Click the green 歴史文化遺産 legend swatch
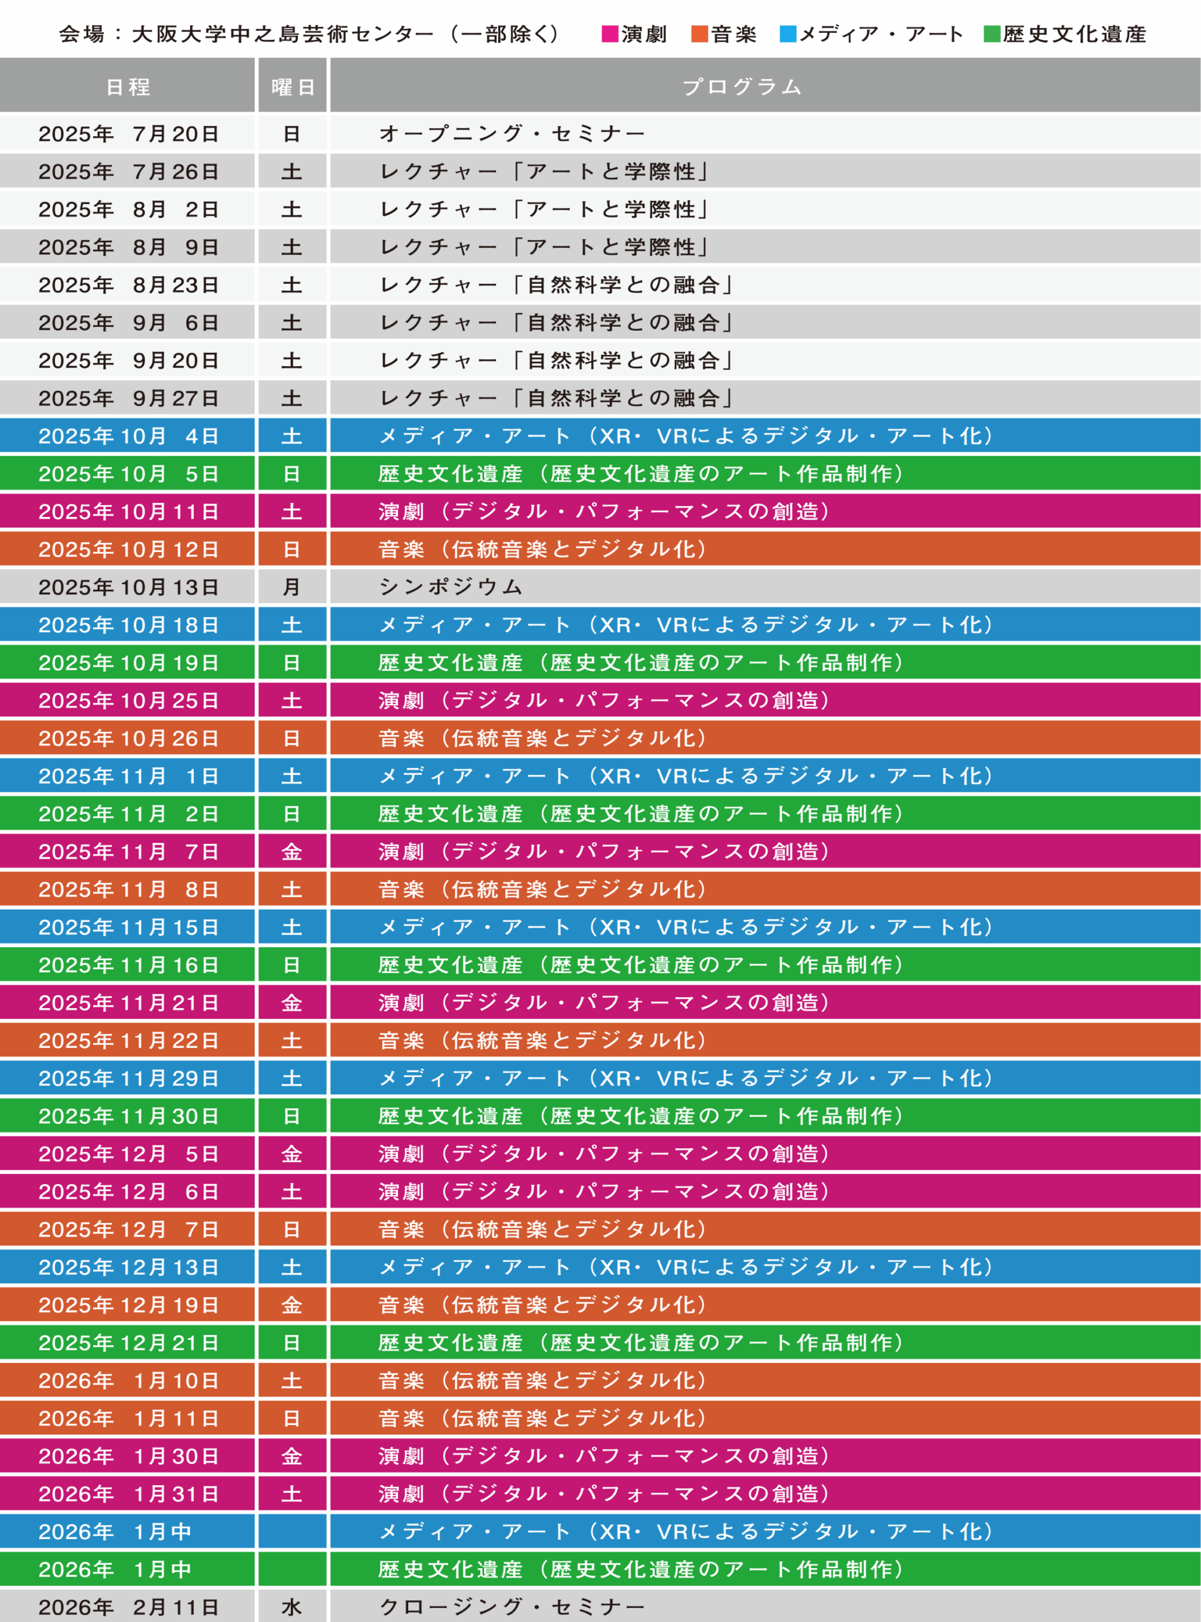Viewport: 1201px width, 1622px height. (x=992, y=34)
